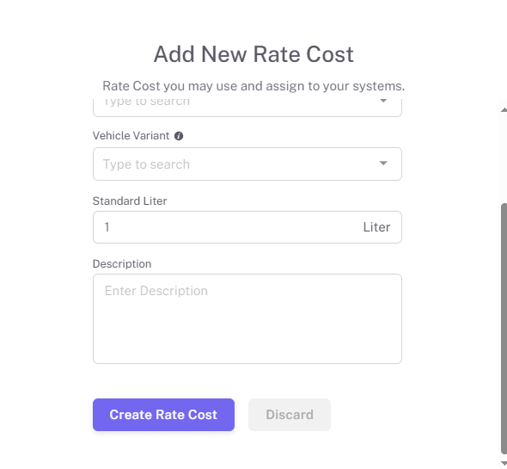The width and height of the screenshot is (507, 469).
Task: Click the Add New Rate Cost heading
Action: pos(253,54)
